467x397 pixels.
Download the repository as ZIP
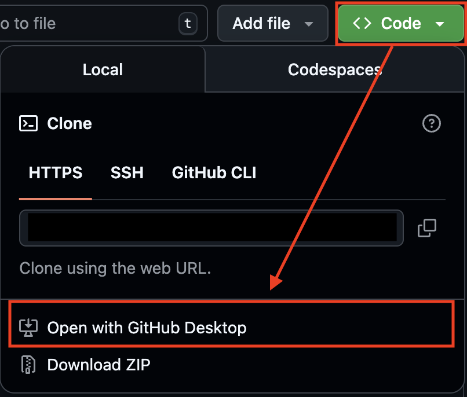click(x=98, y=365)
